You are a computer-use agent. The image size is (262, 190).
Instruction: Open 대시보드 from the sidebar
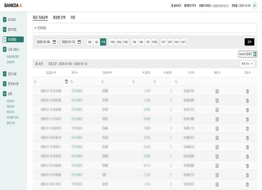coord(10,20)
